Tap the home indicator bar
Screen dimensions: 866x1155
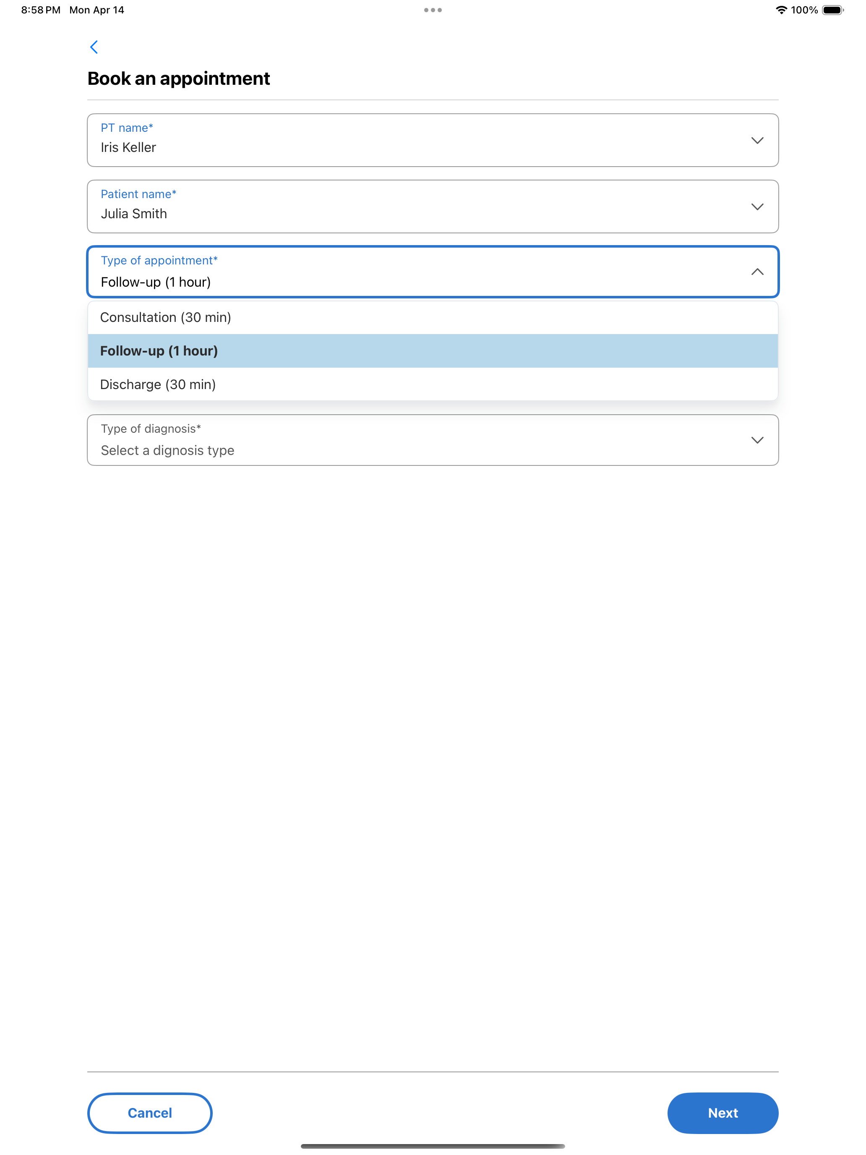433,1146
